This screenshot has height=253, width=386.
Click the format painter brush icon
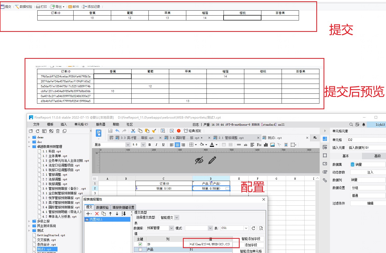point(154,131)
